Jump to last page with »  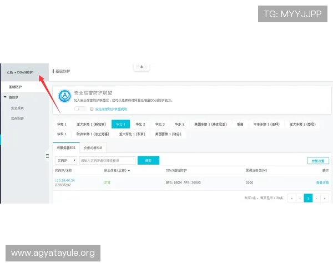point(325,198)
